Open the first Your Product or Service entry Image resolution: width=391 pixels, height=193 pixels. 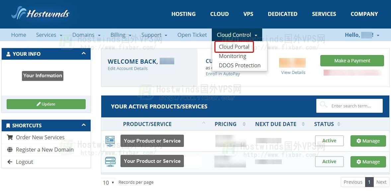coord(152,141)
